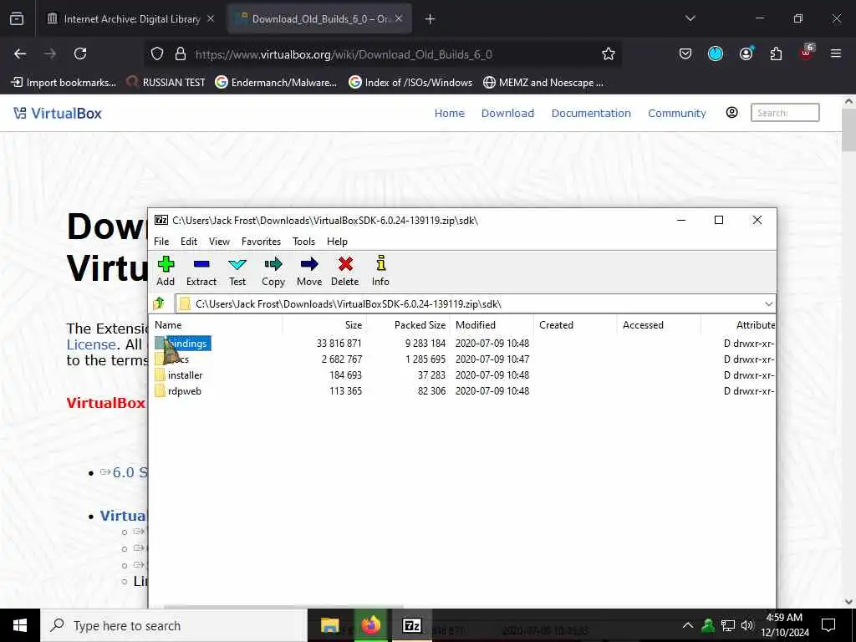The width and height of the screenshot is (856, 642).
Task: Sort 7-Zip list by Name column
Action: 217,325
